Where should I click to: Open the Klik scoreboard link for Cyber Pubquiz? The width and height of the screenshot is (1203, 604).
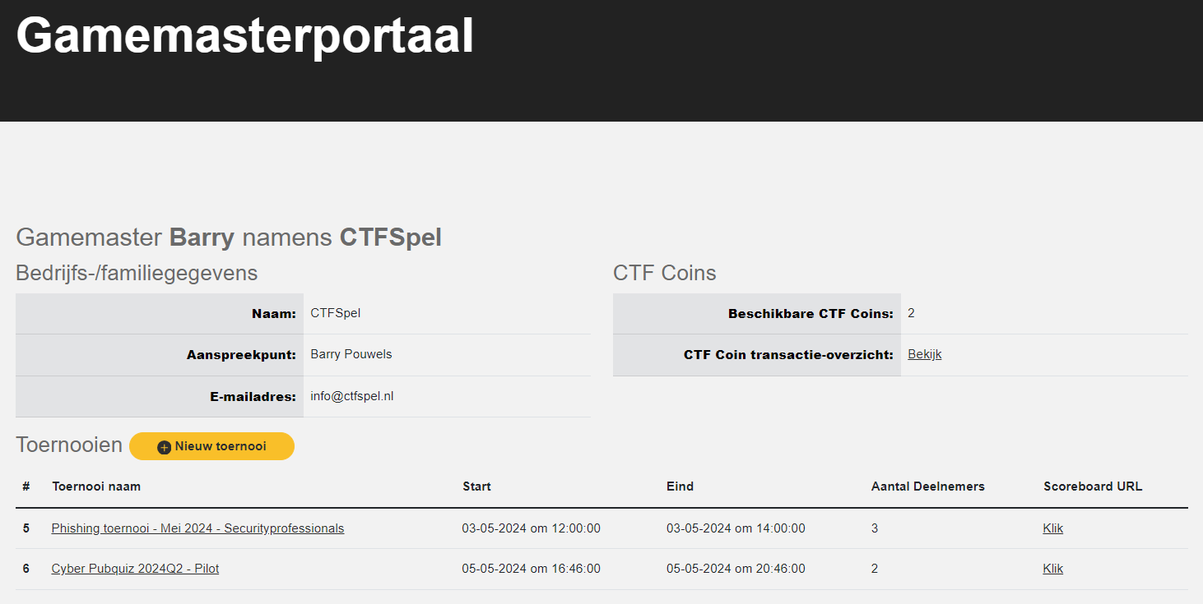click(1052, 569)
